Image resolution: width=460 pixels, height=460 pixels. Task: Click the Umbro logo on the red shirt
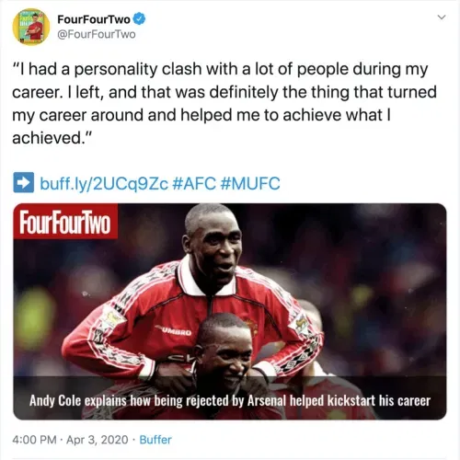tap(175, 331)
